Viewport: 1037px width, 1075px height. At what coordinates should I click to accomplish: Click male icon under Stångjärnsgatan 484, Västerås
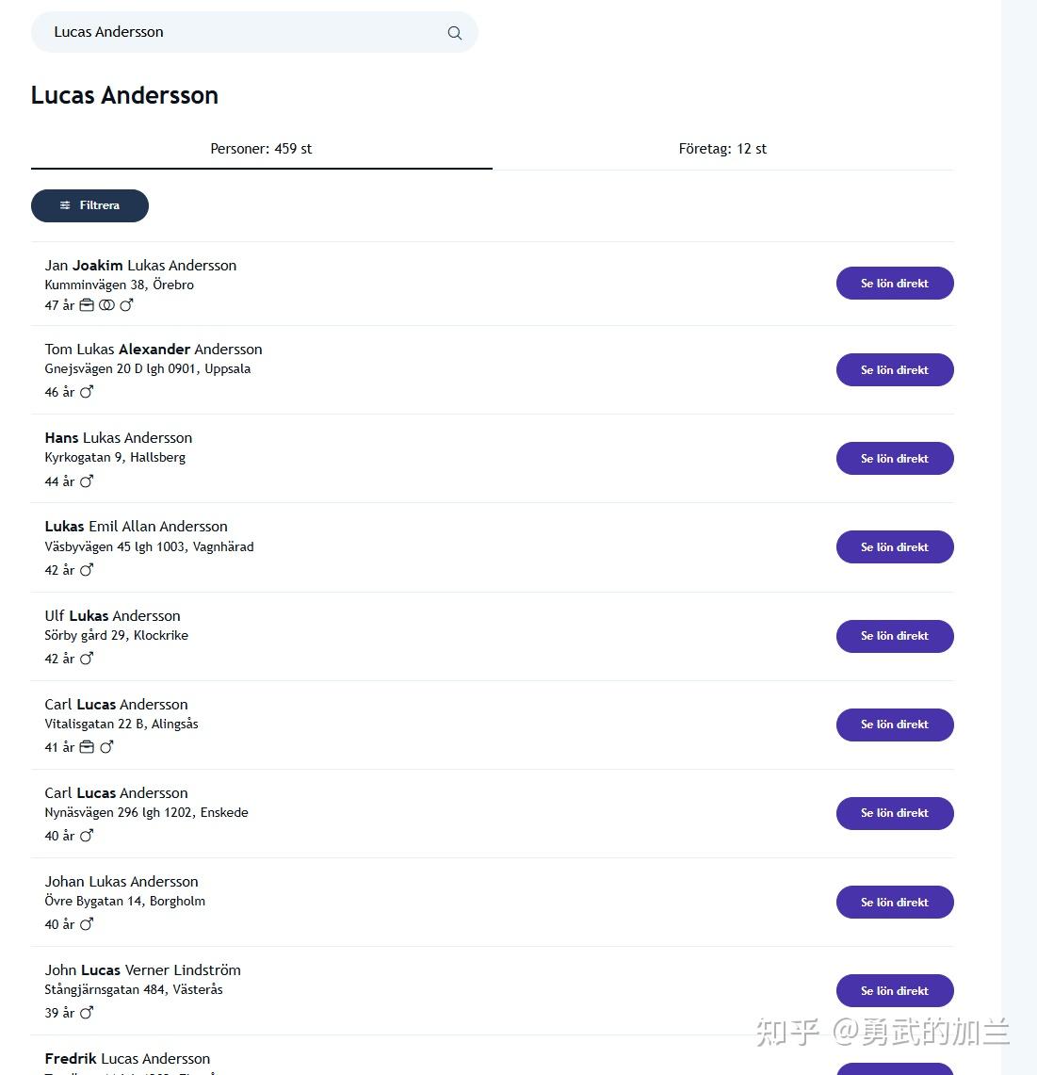pos(87,1013)
